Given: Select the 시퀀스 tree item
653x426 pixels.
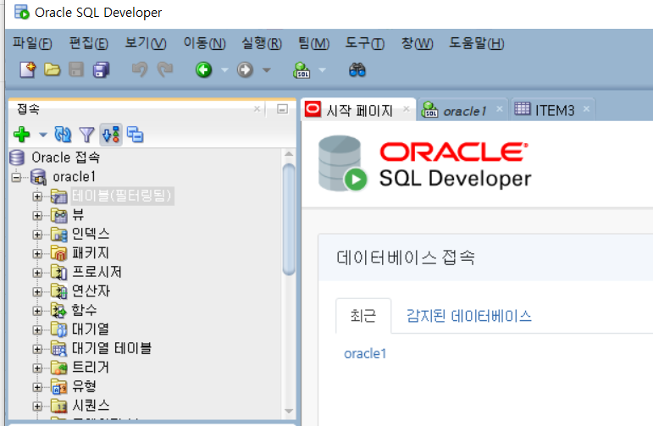Looking at the screenshot, I should [x=91, y=406].
